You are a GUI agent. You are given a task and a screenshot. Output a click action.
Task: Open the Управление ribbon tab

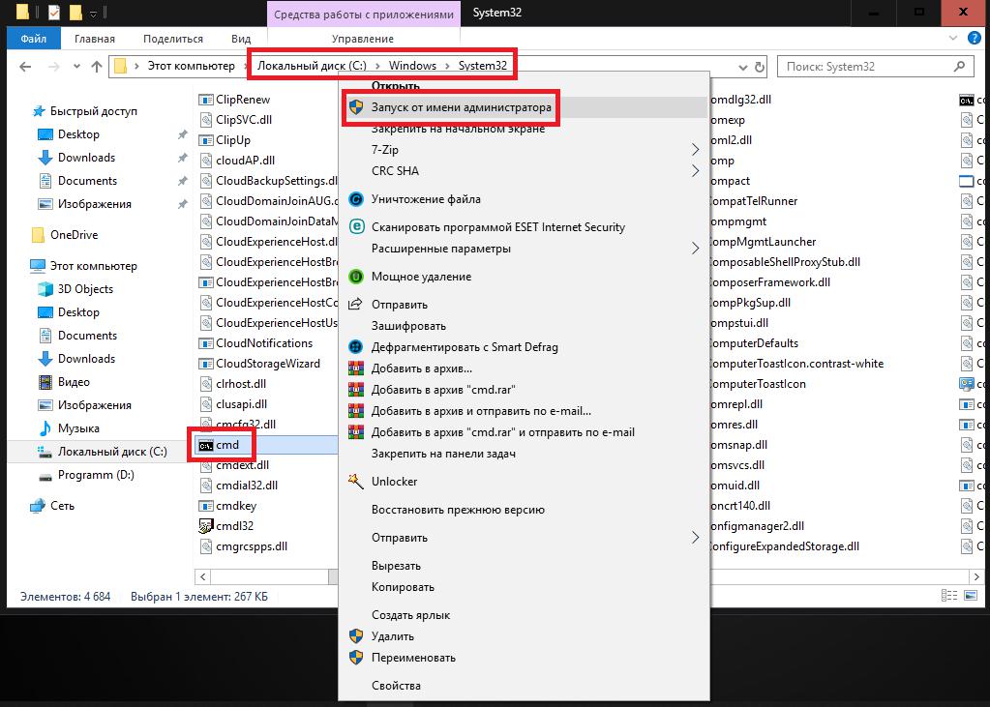pyautogui.click(x=363, y=39)
